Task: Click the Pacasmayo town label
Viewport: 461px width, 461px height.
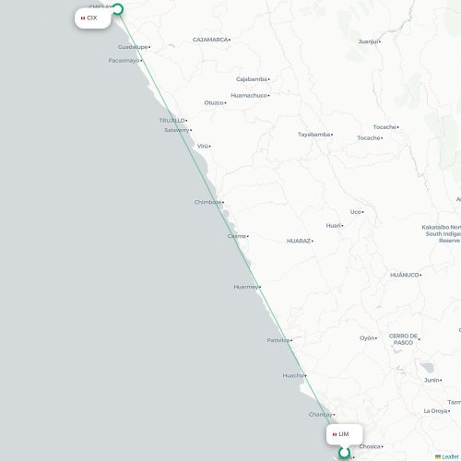Action: pyautogui.click(x=124, y=61)
